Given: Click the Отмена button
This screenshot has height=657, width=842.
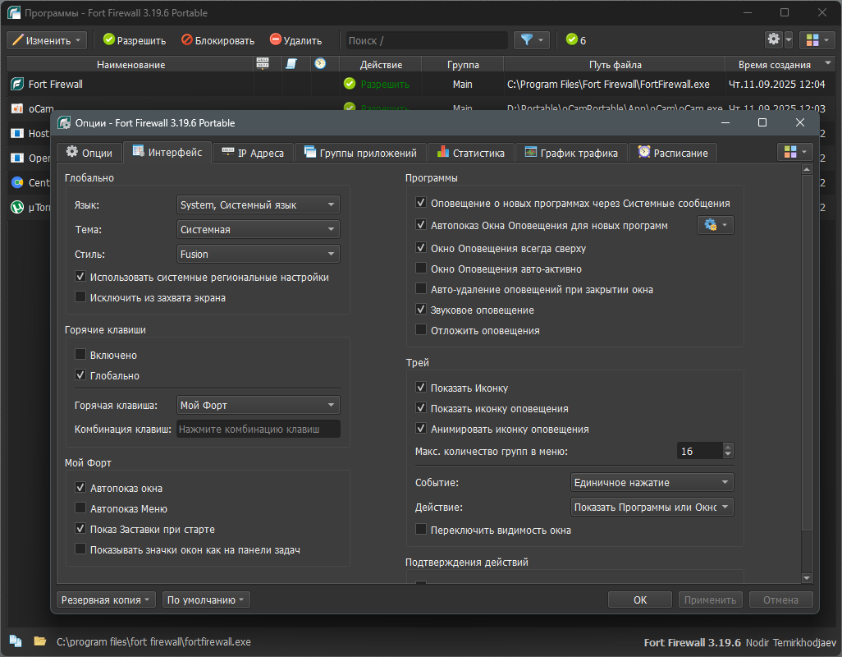Looking at the screenshot, I should pos(780,600).
